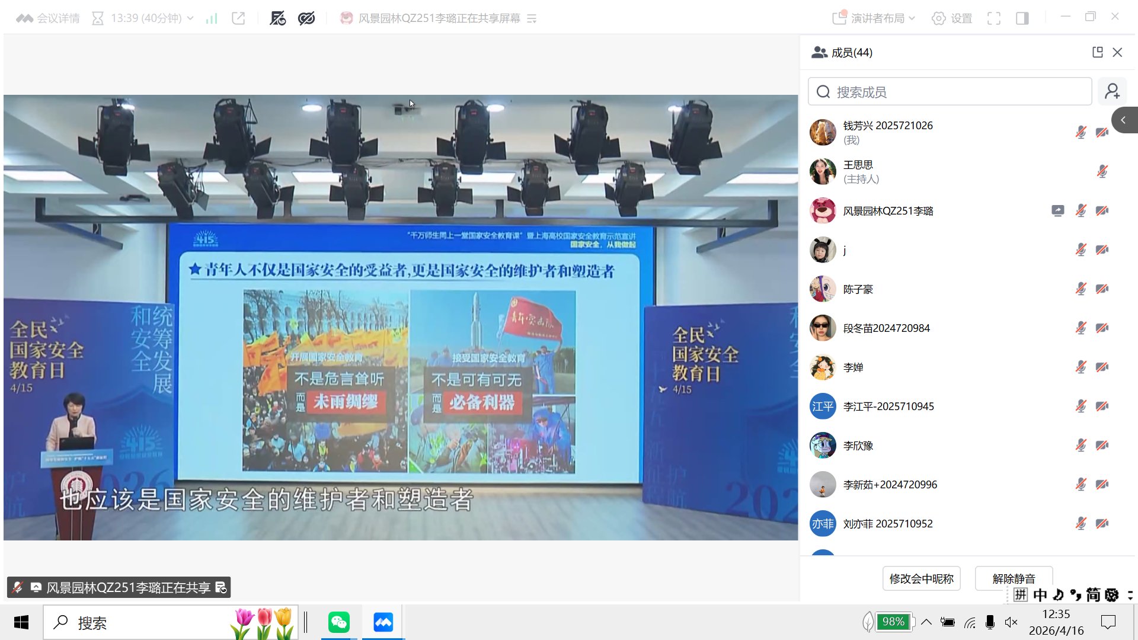Open network signal status icon
Image resolution: width=1138 pixels, height=640 pixels.
[x=212, y=18]
